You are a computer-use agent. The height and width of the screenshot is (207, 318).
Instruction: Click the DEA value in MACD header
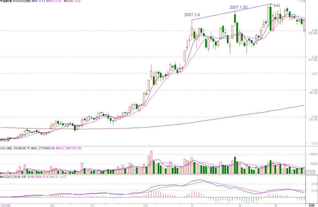(x=42, y=177)
